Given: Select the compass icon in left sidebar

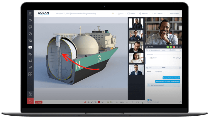Looking at the screenshot, I should pyautogui.click(x=30, y=34).
